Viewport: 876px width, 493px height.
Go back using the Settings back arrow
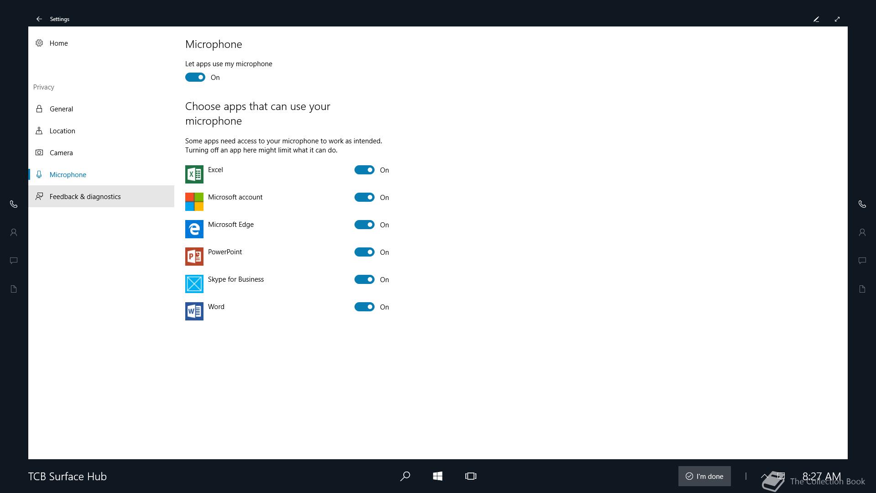39,19
